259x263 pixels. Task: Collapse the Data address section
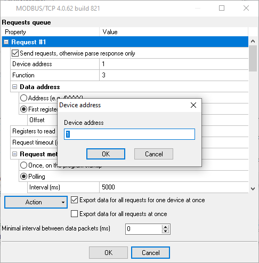pyautogui.click(x=14, y=87)
